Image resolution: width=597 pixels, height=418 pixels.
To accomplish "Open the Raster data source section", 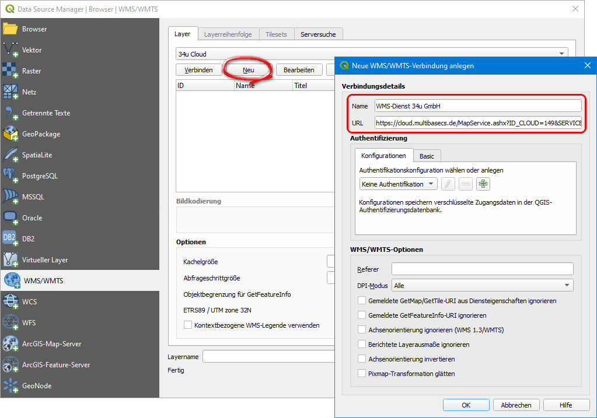I will 11,71.
